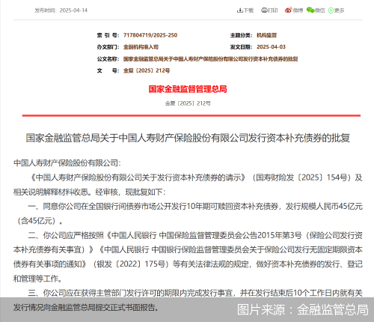Image resolution: width=374 pixels, height=322 pixels.
Task: Click text (含45亿元)。
Action: click(40, 221)
